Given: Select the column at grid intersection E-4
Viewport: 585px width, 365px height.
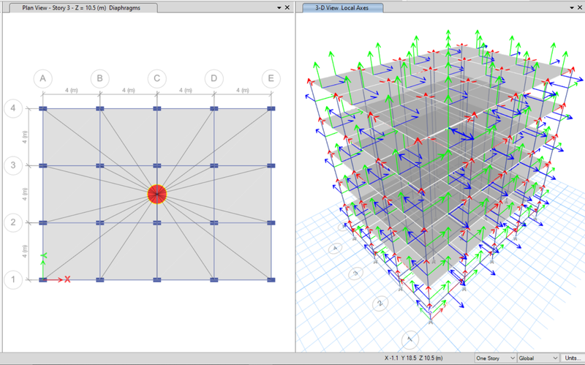Looking at the screenshot, I should (x=271, y=108).
